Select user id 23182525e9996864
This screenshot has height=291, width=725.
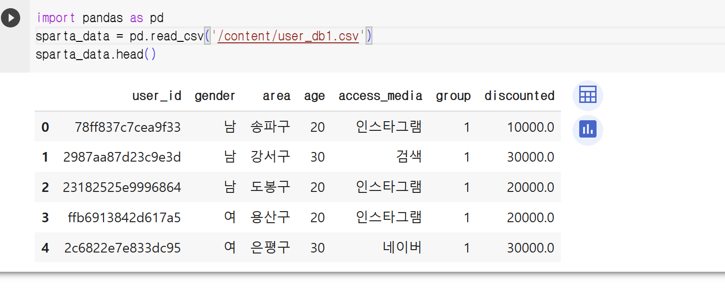[x=122, y=188]
